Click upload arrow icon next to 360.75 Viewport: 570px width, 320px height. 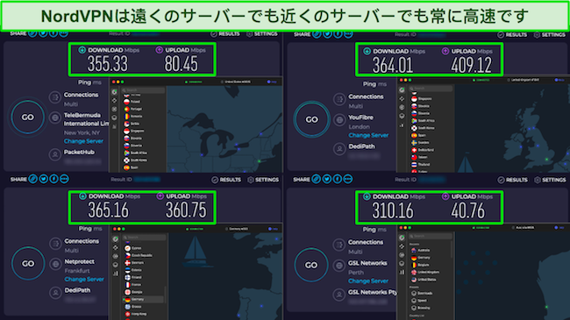(160, 196)
